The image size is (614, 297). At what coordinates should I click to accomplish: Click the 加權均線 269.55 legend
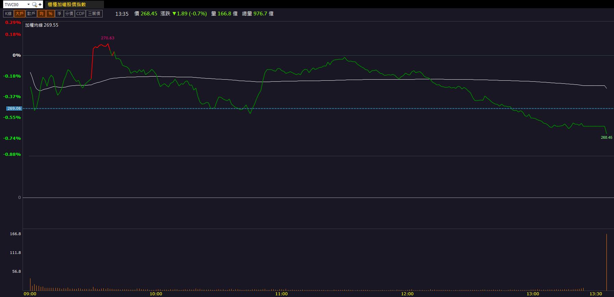pyautogui.click(x=42, y=25)
